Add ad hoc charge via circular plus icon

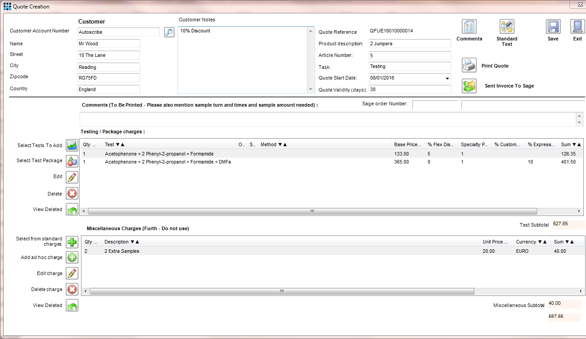point(72,257)
